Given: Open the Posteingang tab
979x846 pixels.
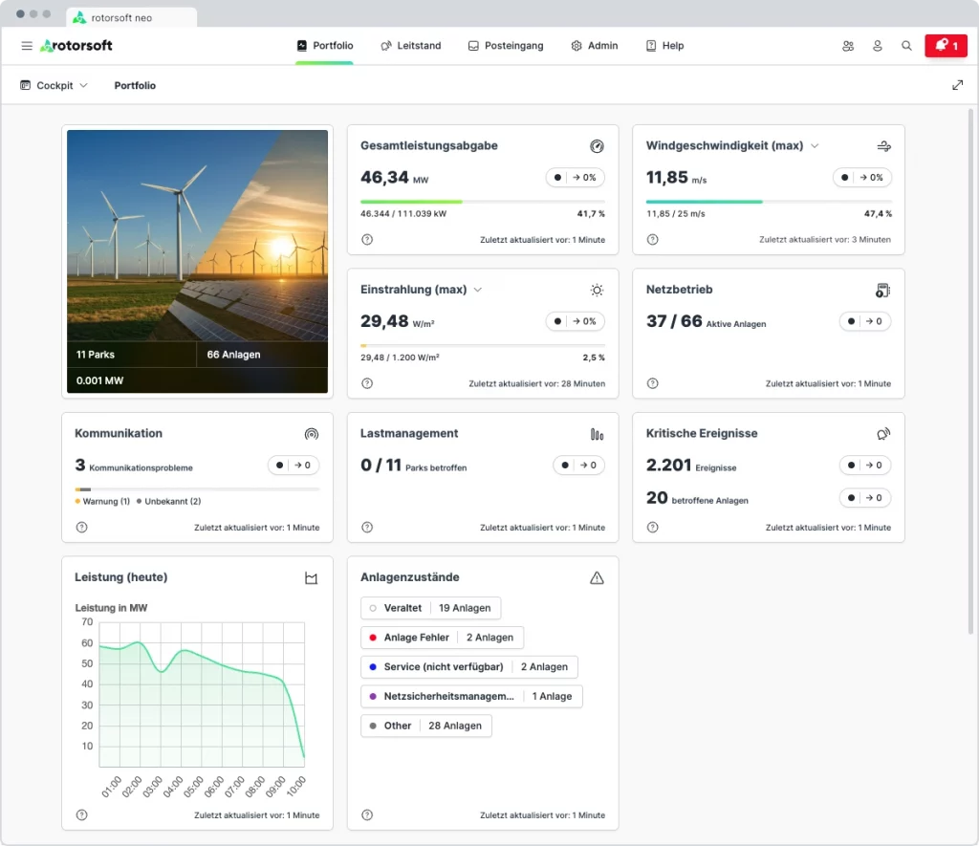Looking at the screenshot, I should coord(505,46).
